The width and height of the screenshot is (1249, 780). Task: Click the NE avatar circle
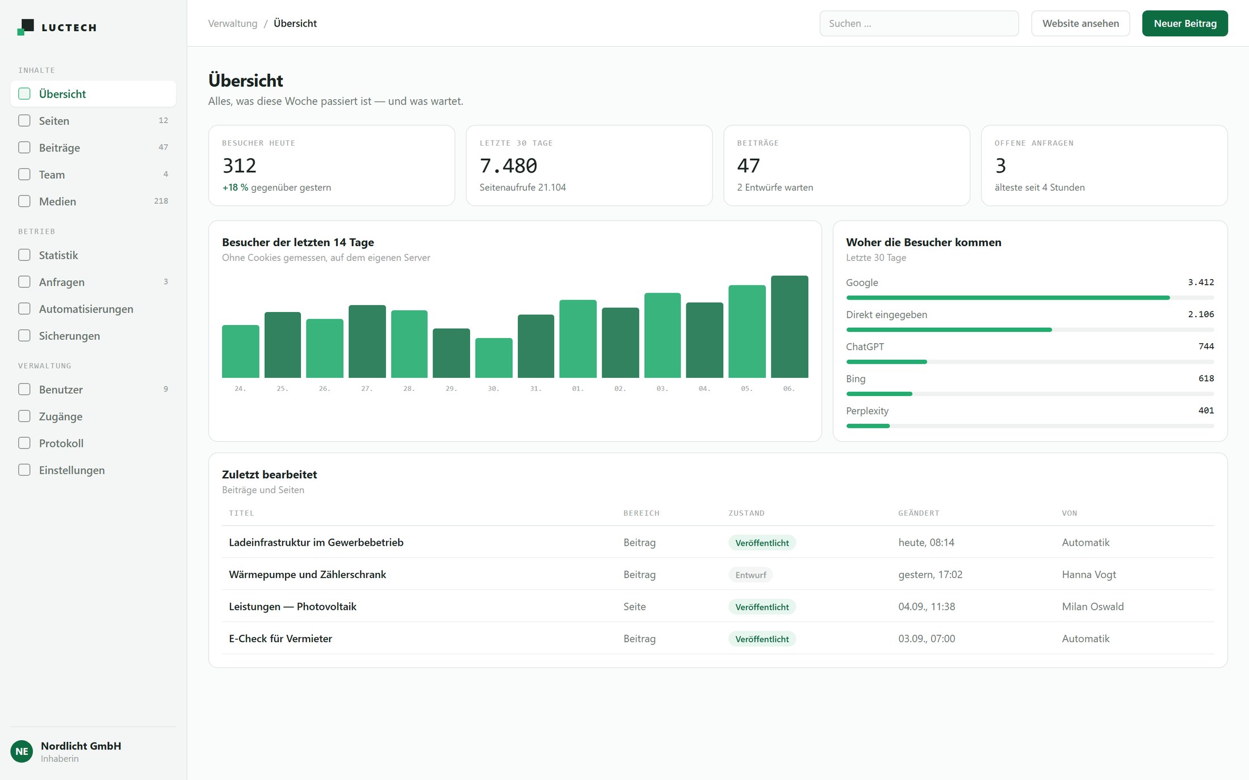click(22, 751)
